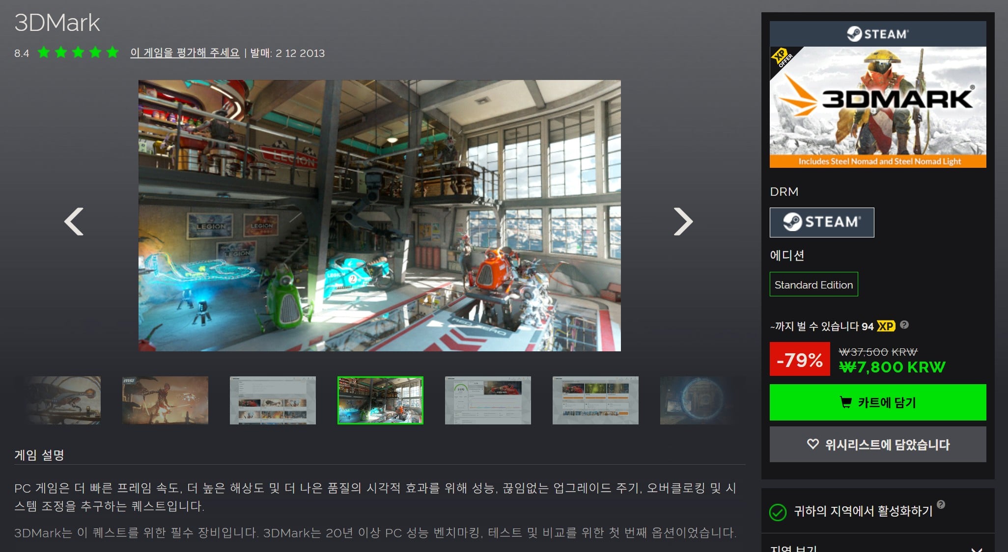Click the help icon beside region activation

(x=941, y=504)
